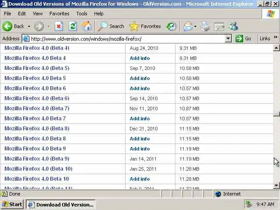Click Add info for Firefox 4.0 Beta 5
The height and width of the screenshot is (210, 280).
tap(140, 78)
